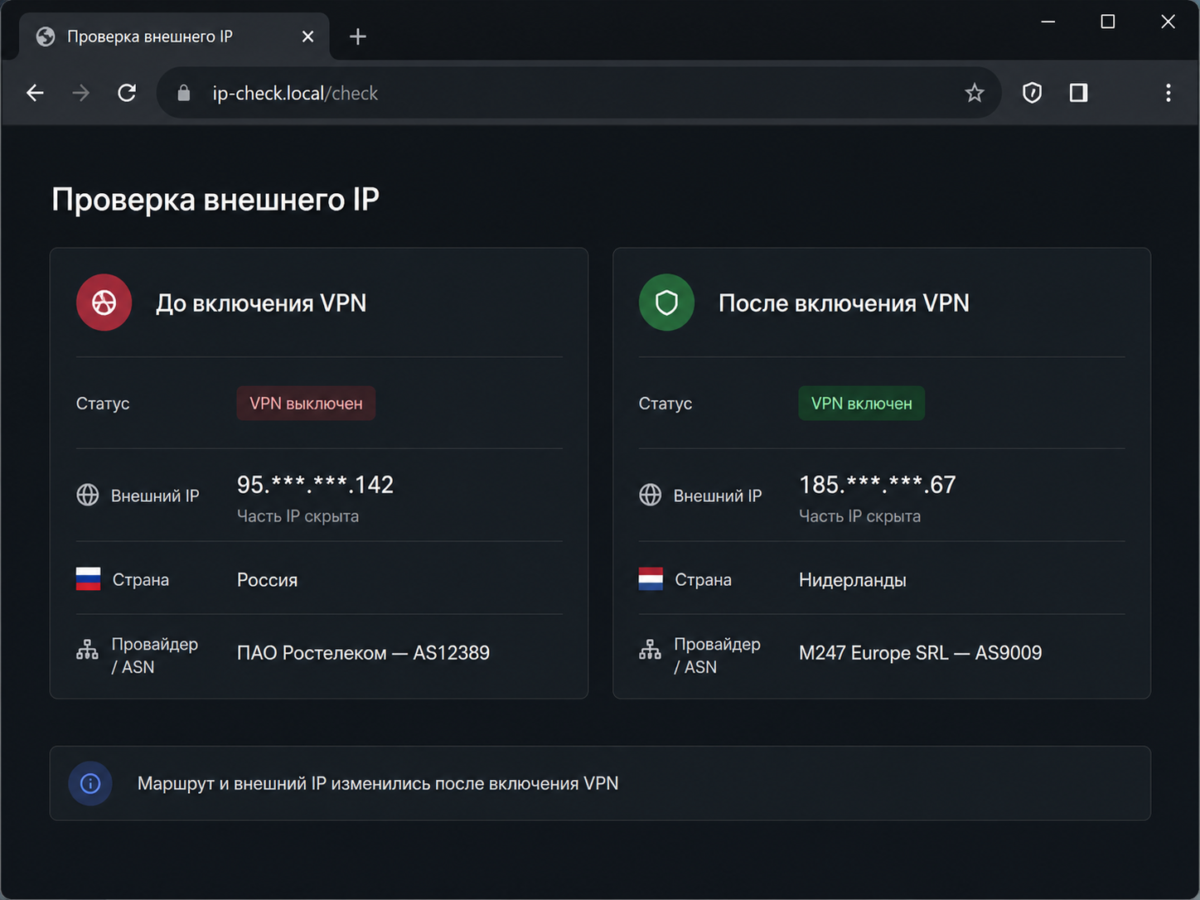Click the VPN включен status badge

click(861, 404)
